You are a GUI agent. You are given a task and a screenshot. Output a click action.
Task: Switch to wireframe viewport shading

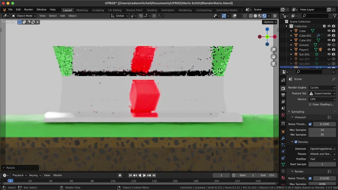(251, 16)
